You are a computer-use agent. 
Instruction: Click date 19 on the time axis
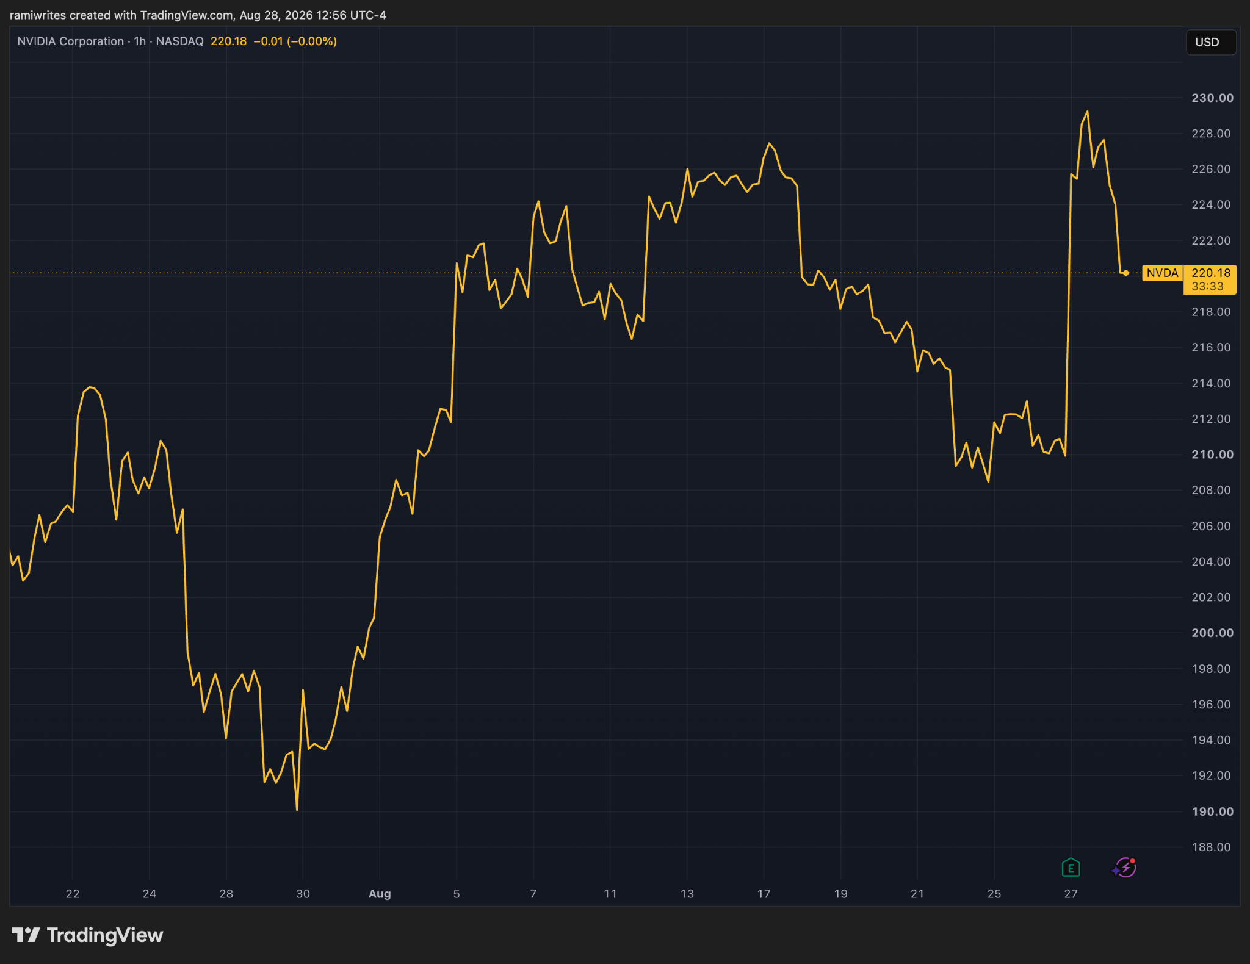(841, 894)
